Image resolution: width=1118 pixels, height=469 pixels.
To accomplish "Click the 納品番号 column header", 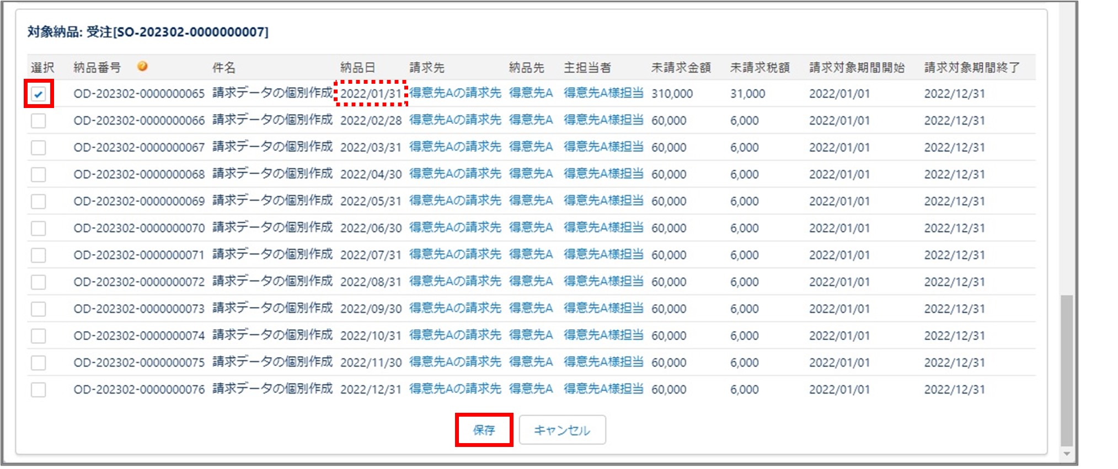I will pyautogui.click(x=97, y=68).
